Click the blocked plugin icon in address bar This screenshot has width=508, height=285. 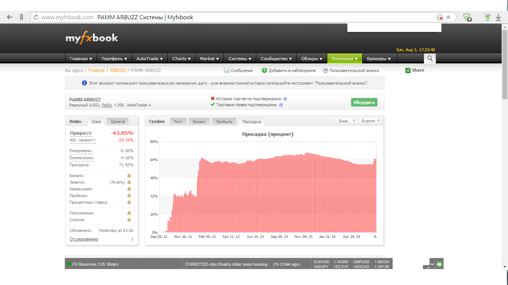[x=440, y=17]
